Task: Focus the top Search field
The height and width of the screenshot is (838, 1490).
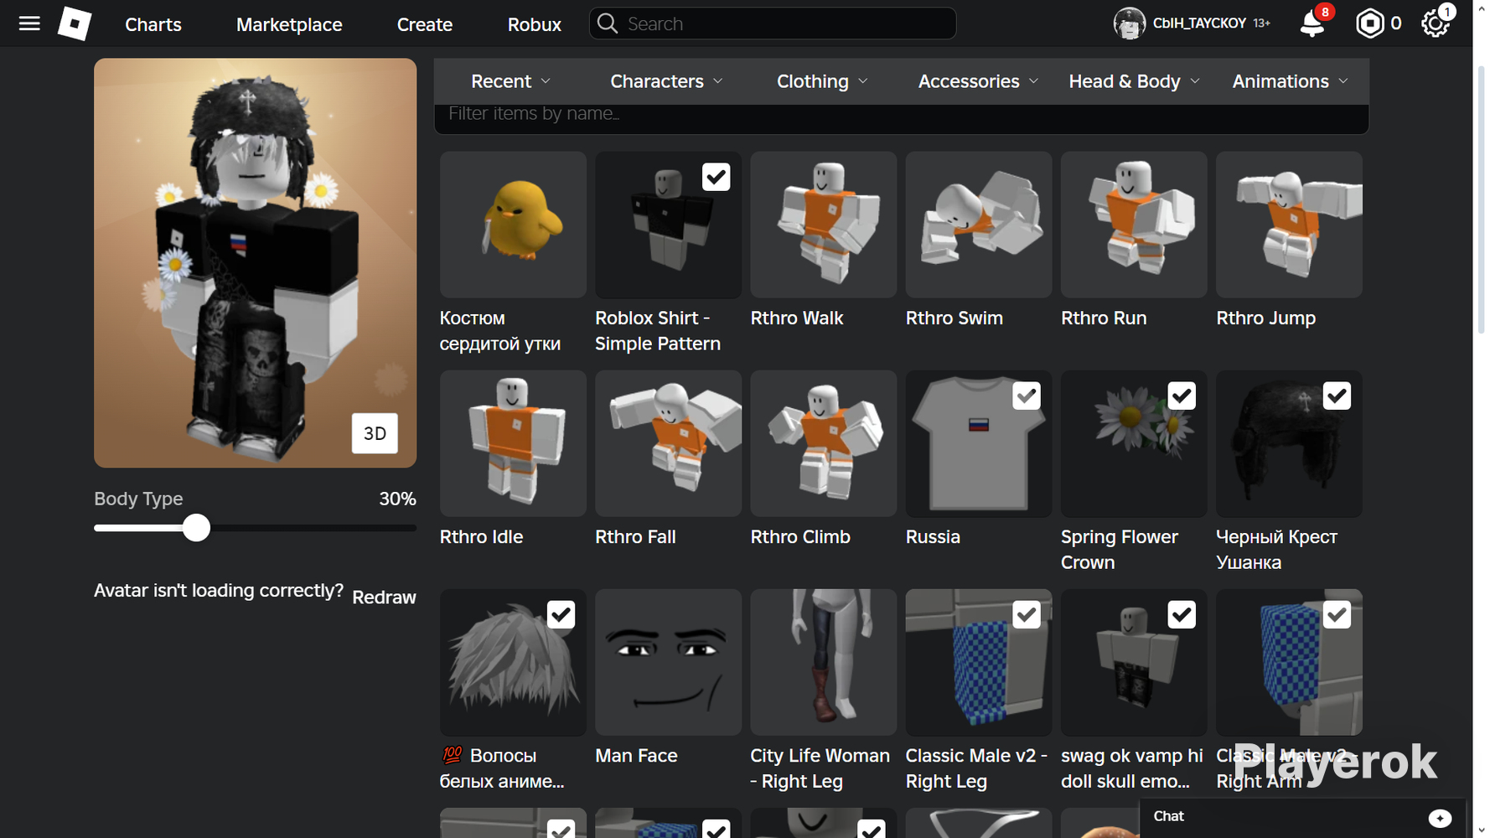Action: 773,23
